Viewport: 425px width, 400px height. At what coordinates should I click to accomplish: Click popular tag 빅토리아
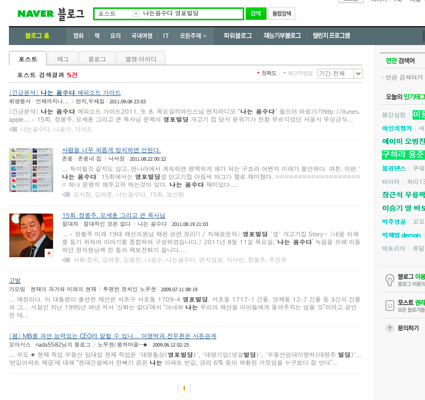coord(394,248)
